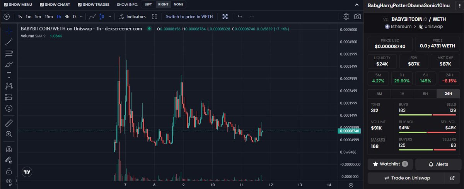Uncheck the Show Chart checkbox
The image size is (464, 189).
[x=42, y=5]
